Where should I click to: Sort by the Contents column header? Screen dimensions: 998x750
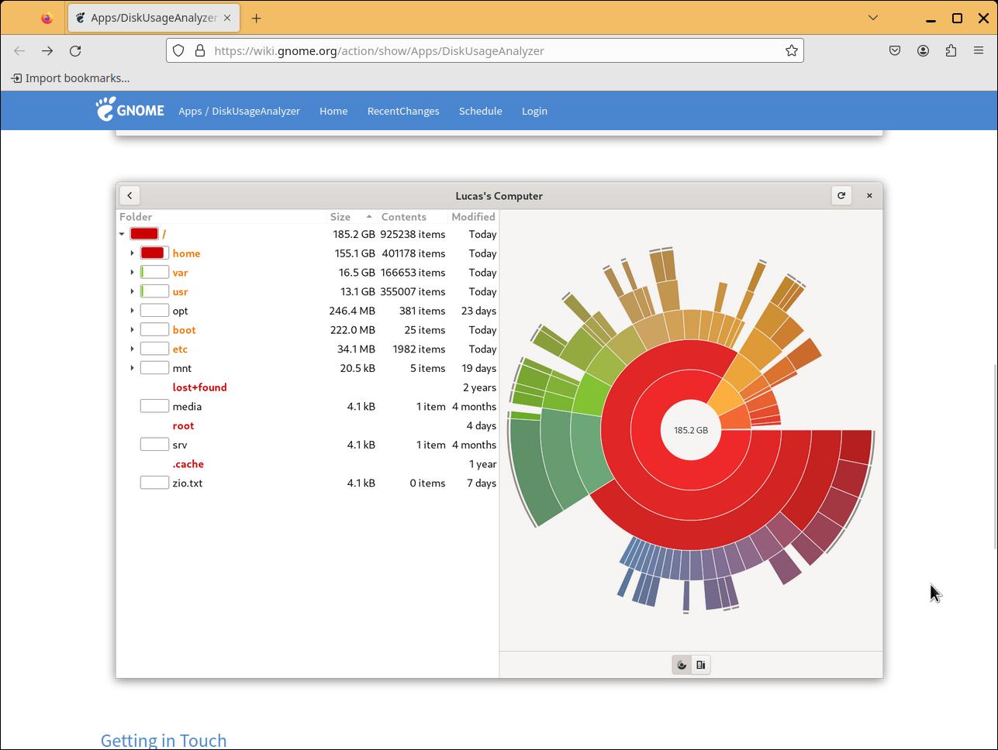[413, 217]
